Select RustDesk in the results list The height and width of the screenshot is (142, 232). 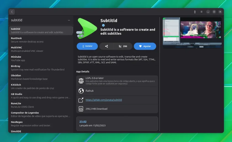(41, 40)
